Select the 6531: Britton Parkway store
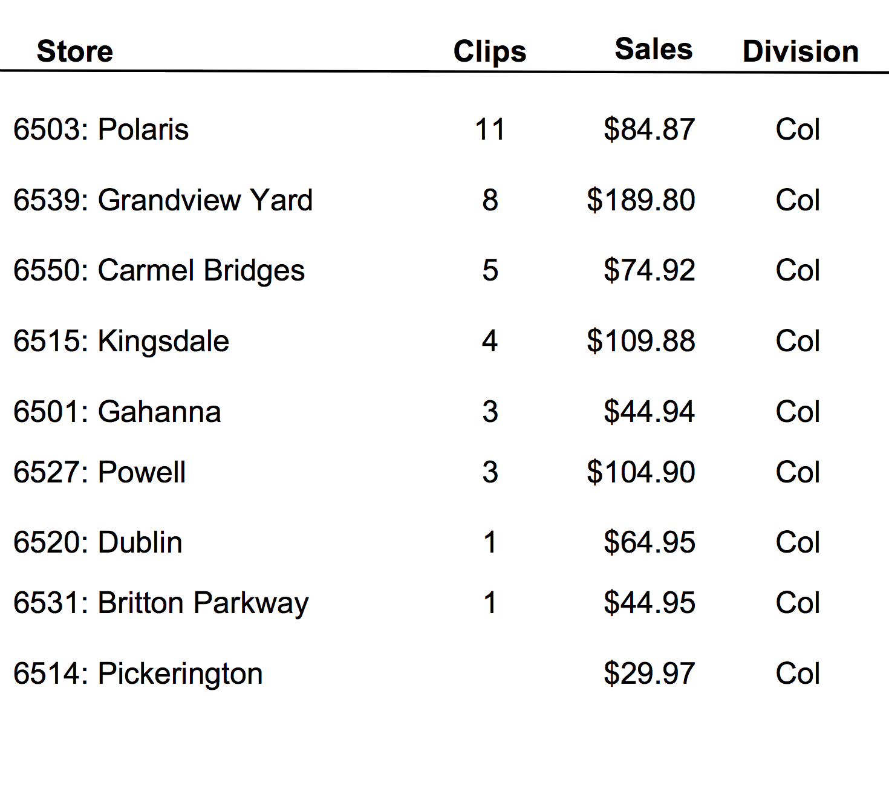 pyautogui.click(x=161, y=603)
